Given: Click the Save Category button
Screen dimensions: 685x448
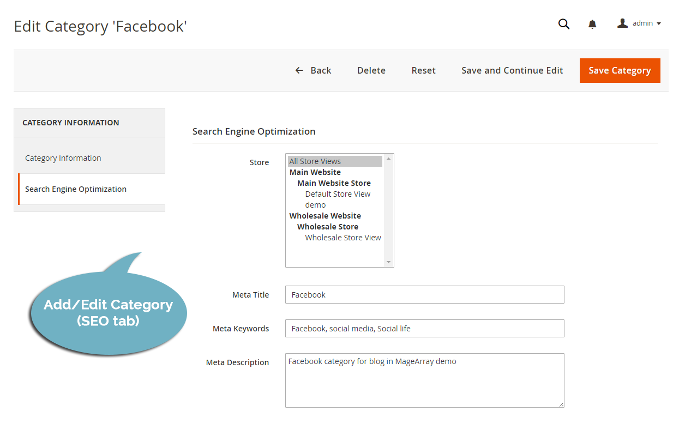Looking at the screenshot, I should click(x=620, y=70).
